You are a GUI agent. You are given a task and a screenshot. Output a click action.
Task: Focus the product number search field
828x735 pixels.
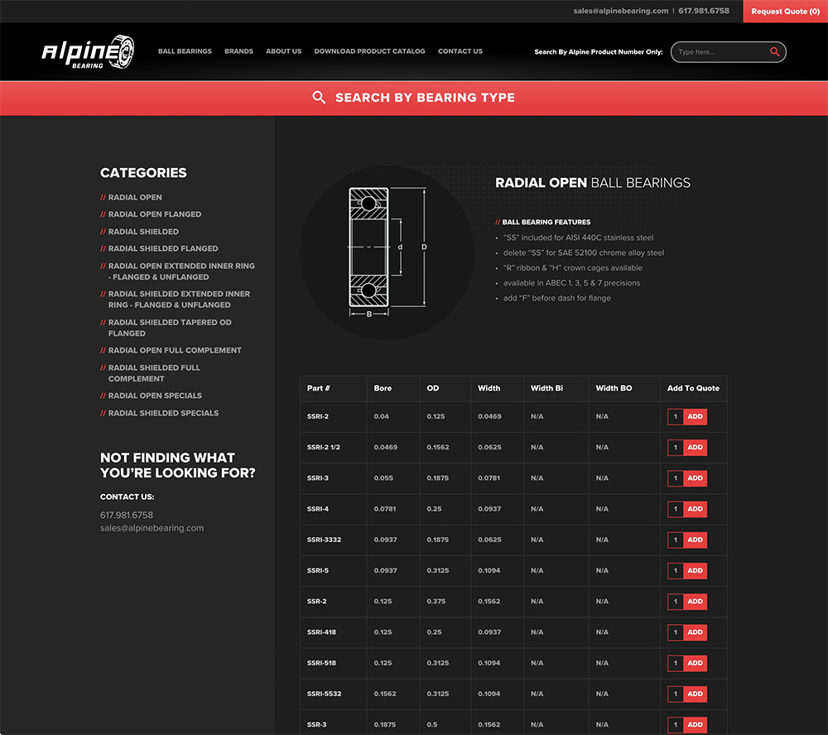(x=720, y=52)
